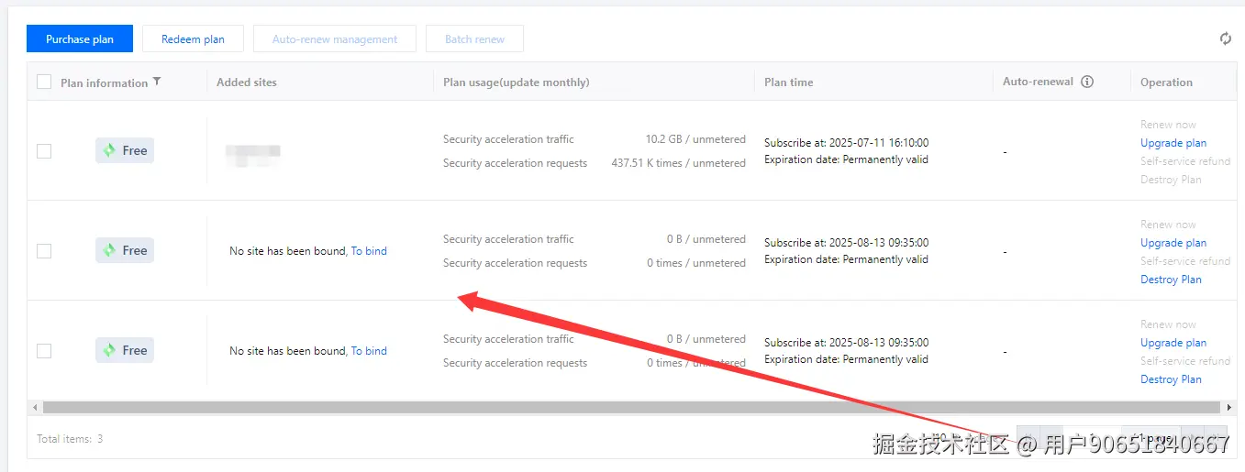
Task: Open Upgrade plan for the first plan
Action: pos(1173,143)
